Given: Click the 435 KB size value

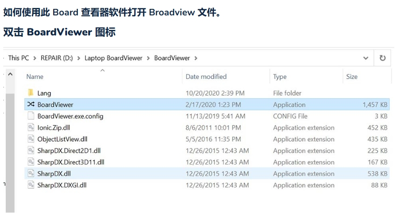Looking at the screenshot, I should [377, 139].
